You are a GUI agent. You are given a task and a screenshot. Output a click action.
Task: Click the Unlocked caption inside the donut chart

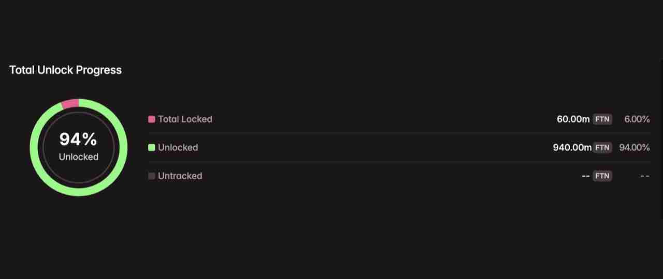tap(78, 157)
